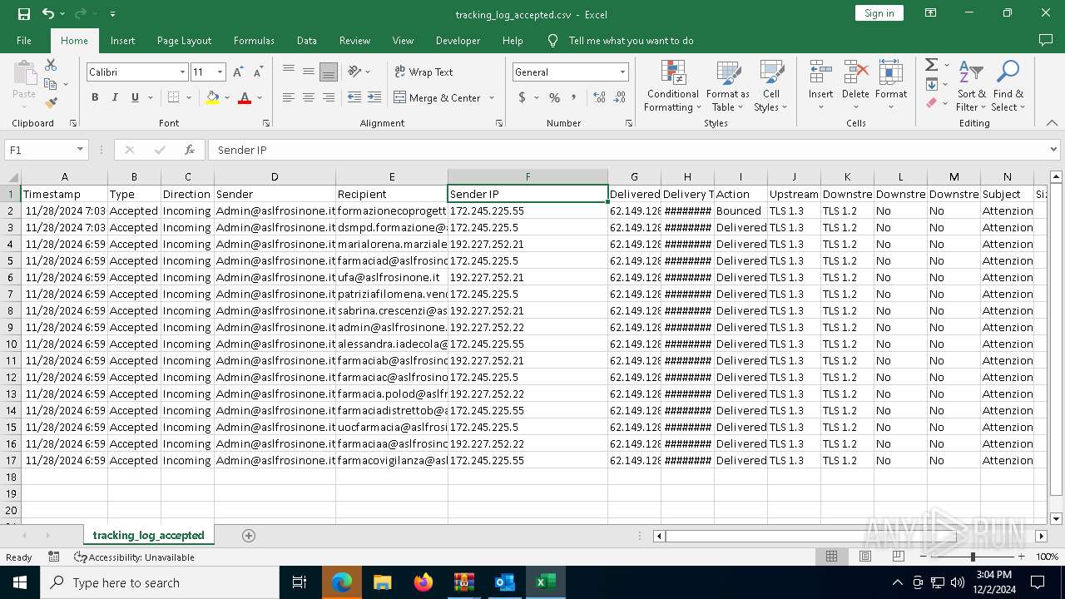Screen dimensions: 1065x599
Task: Click Delete cells icon
Action: pos(855,73)
